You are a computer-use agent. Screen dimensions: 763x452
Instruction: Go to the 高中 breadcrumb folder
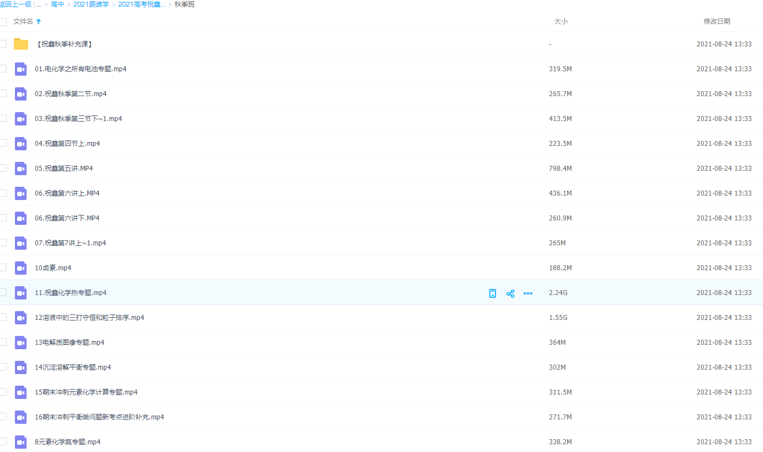pyautogui.click(x=58, y=4)
